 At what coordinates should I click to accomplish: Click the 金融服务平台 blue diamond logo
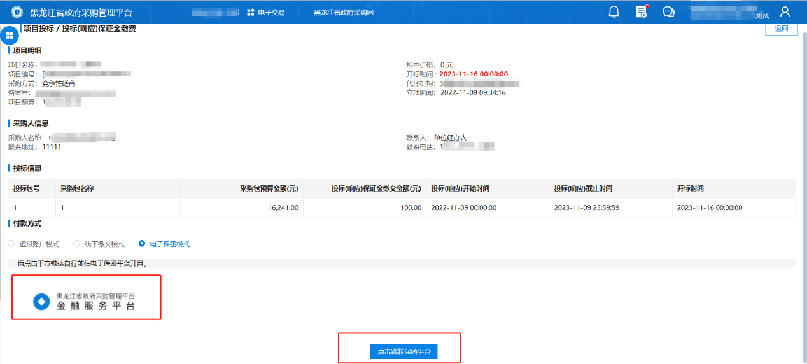point(41,302)
